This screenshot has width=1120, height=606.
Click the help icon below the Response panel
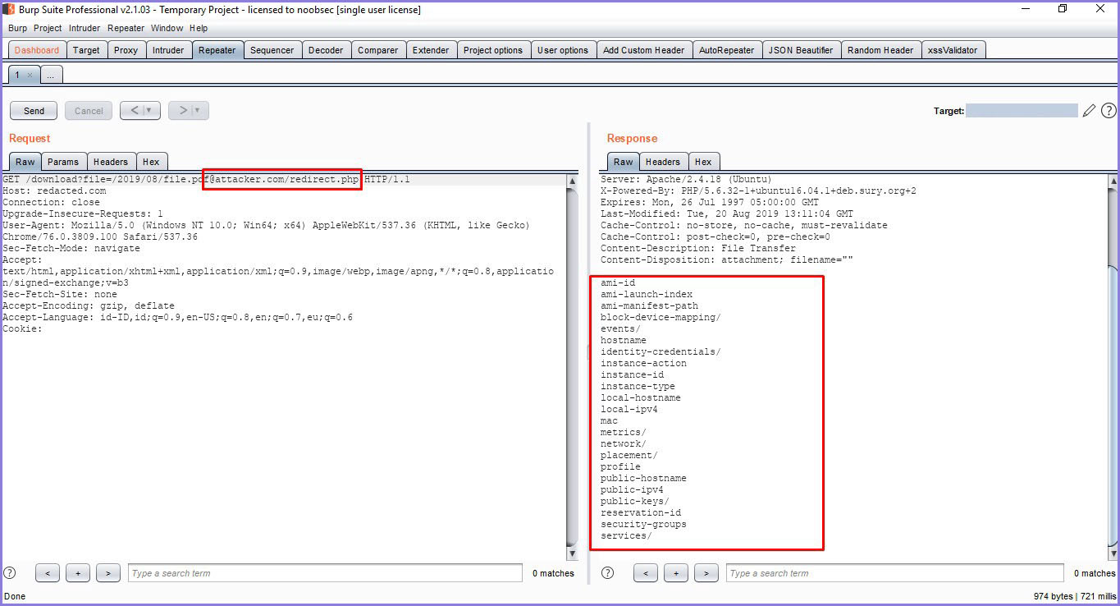point(607,572)
